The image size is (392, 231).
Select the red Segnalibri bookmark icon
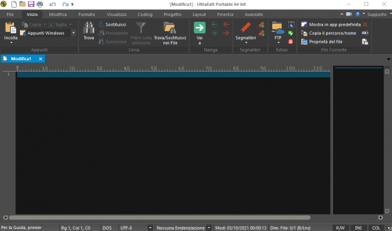[x=245, y=28]
